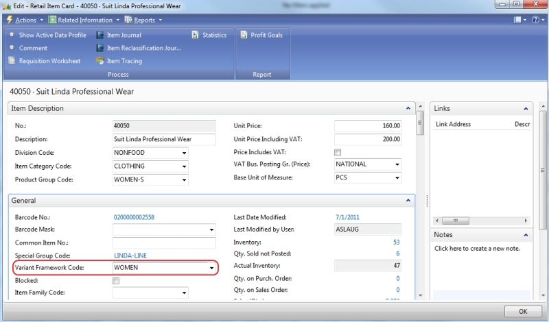Open the Division Code dropdown
The width and height of the screenshot is (549, 322).
[x=184, y=153]
